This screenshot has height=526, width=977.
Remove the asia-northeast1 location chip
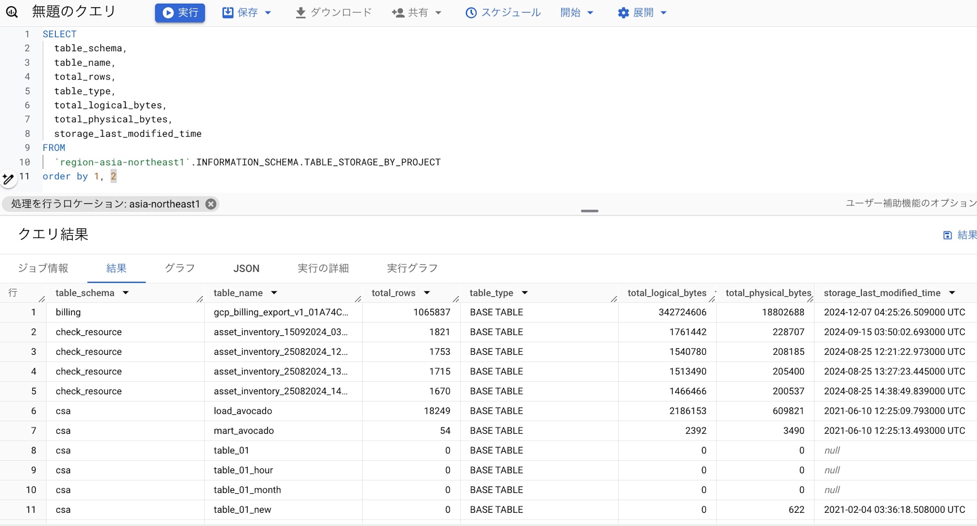[x=211, y=204]
